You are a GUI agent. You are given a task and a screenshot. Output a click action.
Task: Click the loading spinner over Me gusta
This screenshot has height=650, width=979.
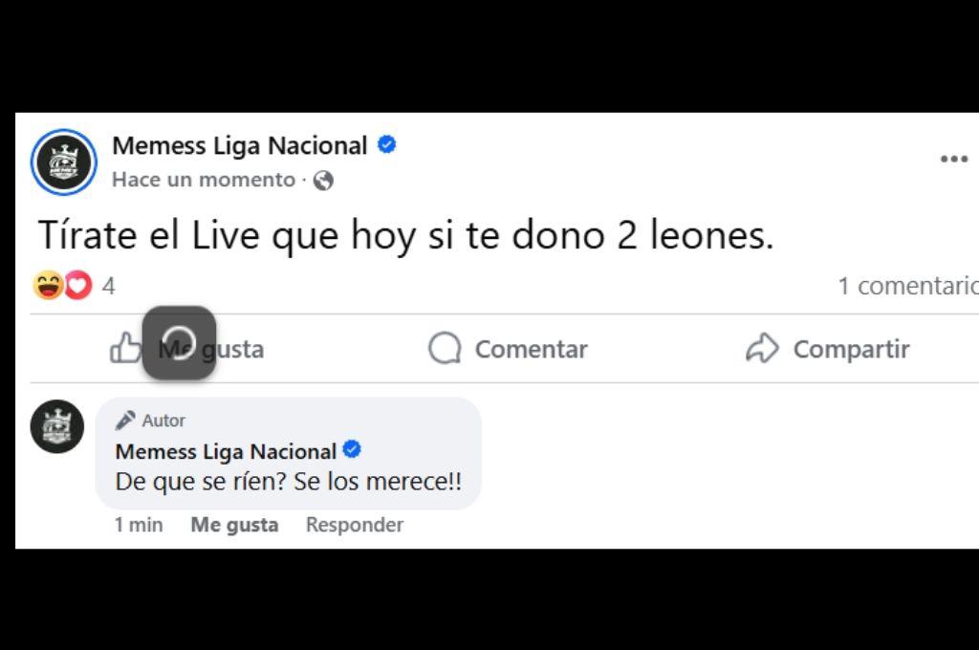tap(181, 342)
